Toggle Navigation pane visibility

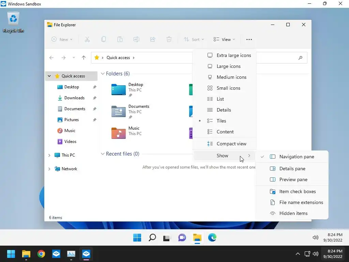click(x=292, y=157)
